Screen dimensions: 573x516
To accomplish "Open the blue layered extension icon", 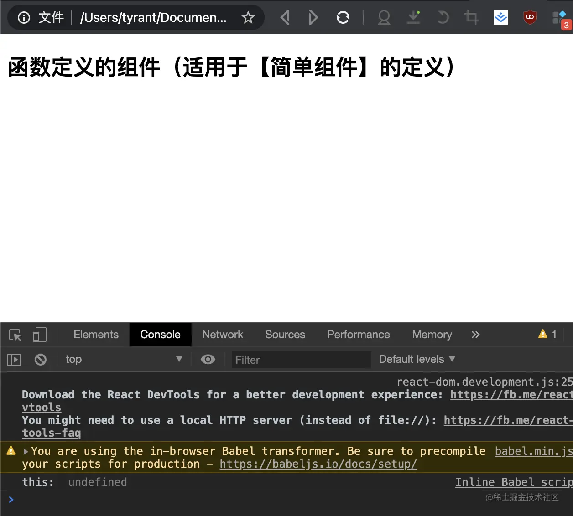I will [x=501, y=18].
